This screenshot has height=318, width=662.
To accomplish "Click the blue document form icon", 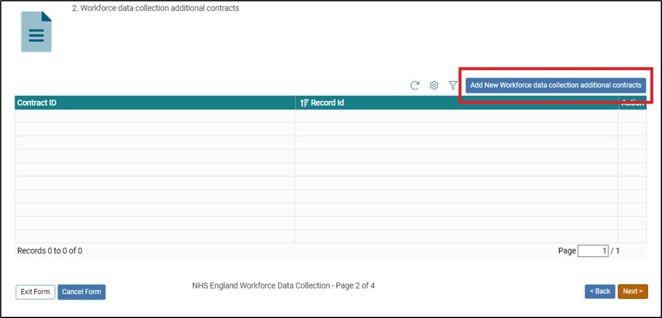I will [x=36, y=31].
